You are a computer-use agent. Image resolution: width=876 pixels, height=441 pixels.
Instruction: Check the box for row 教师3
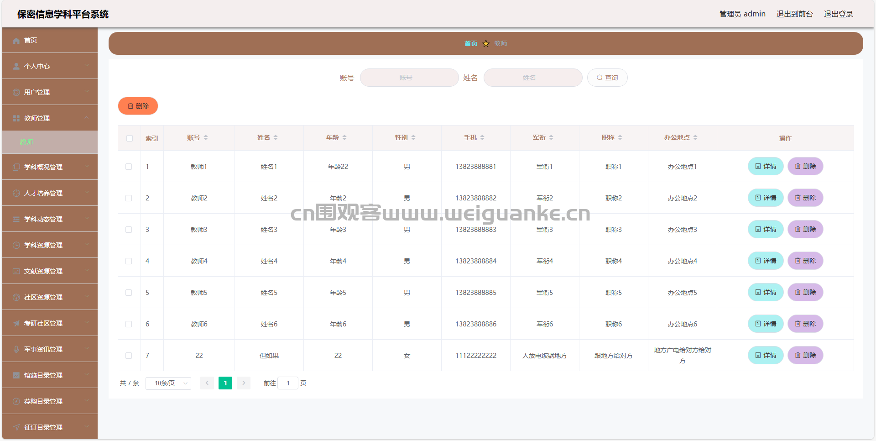[129, 230]
